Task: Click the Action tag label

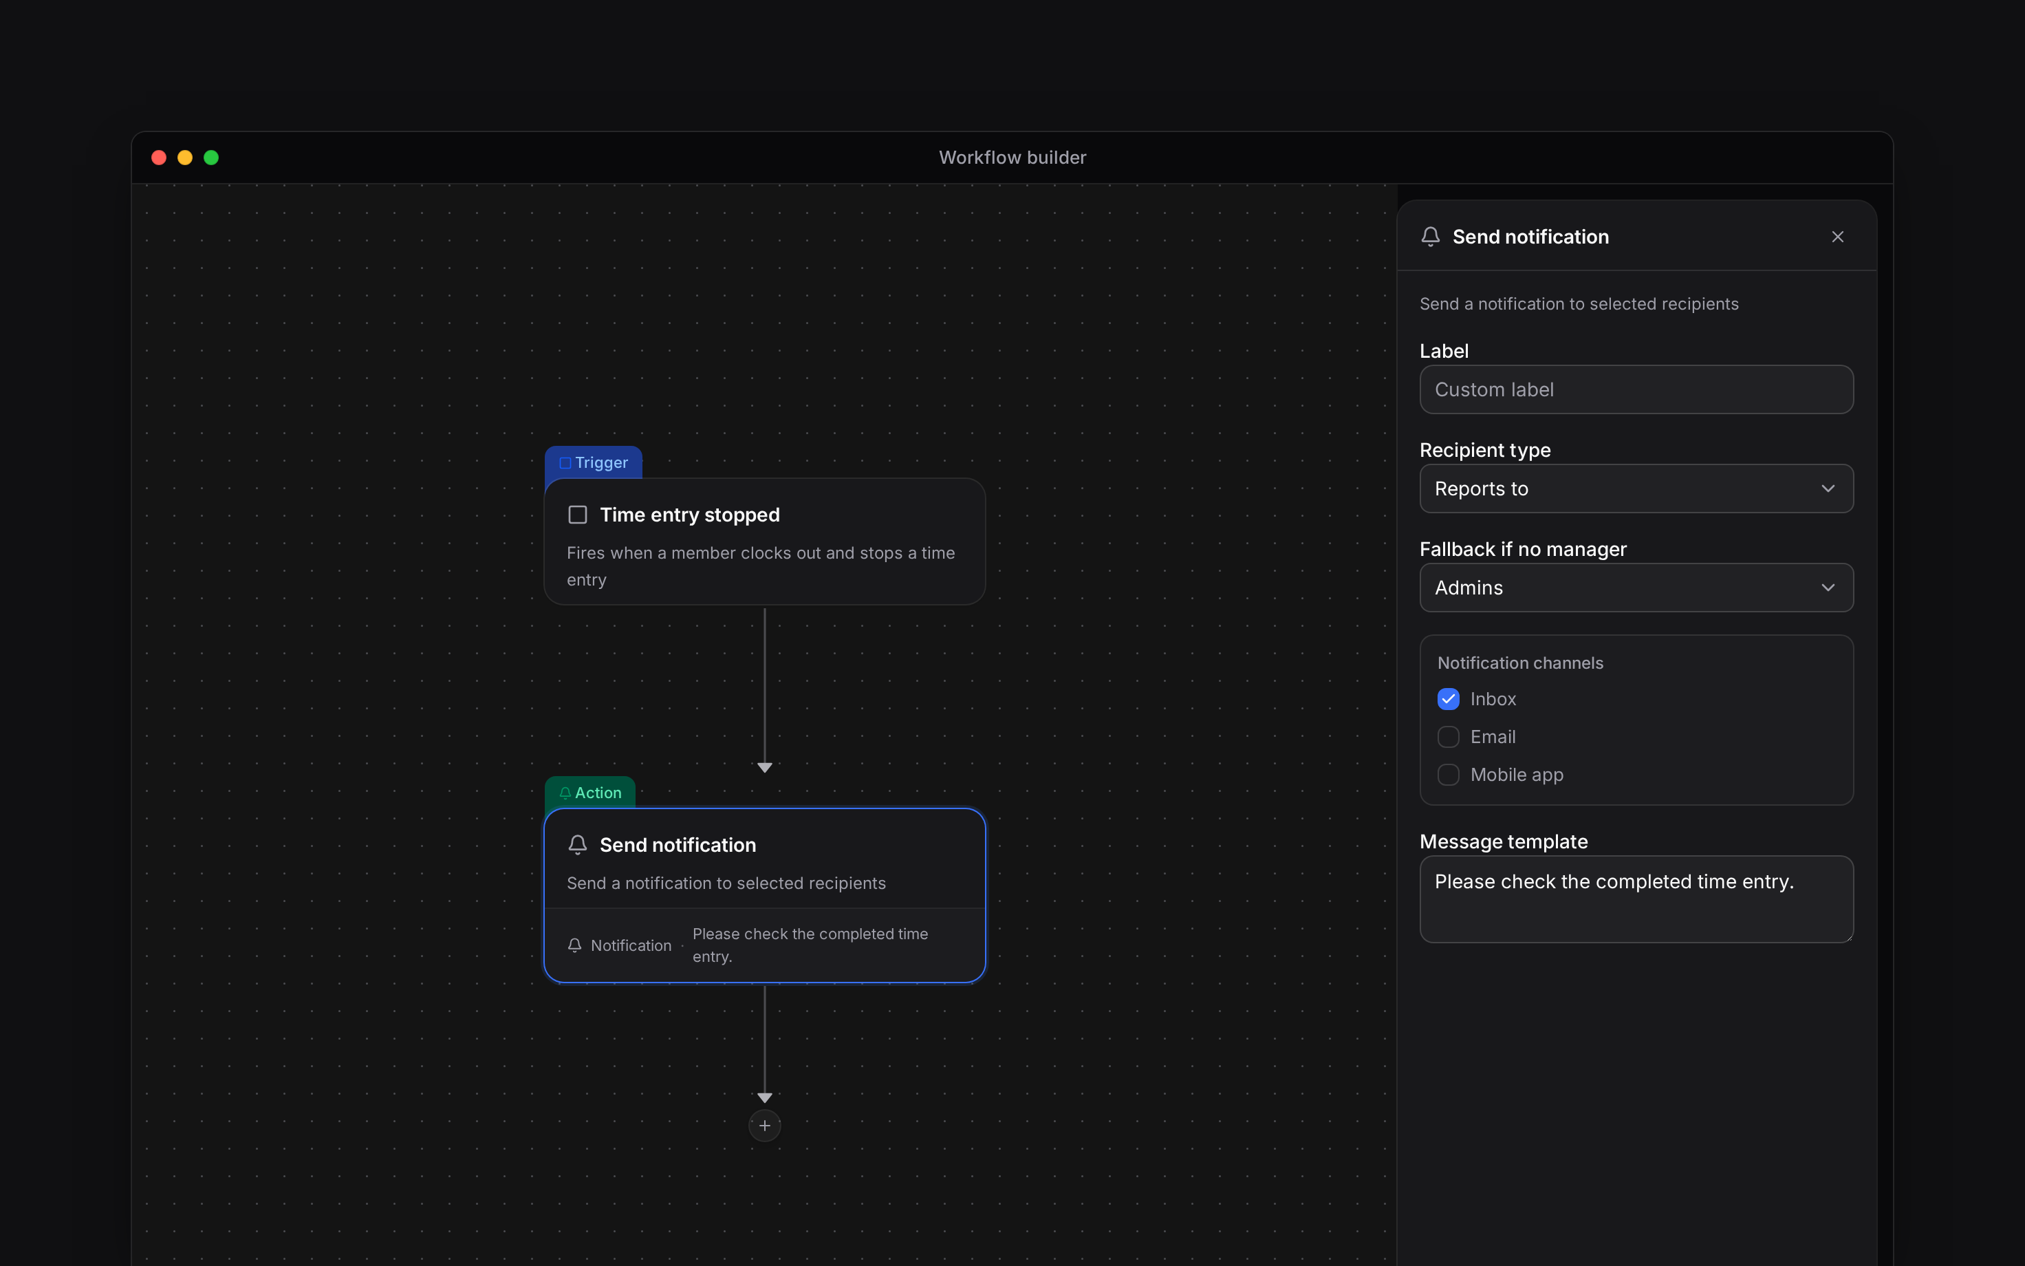Action: [x=598, y=793]
